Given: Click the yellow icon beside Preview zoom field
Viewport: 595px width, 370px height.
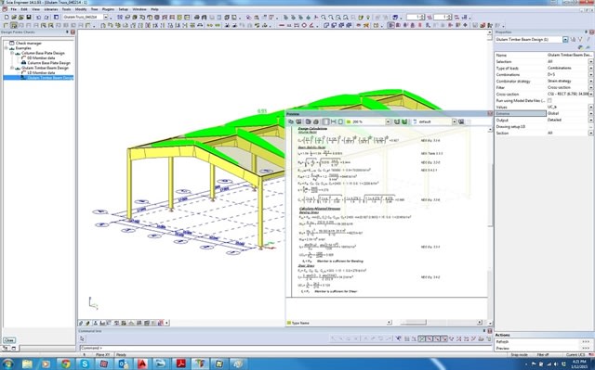Looking at the screenshot, I should tap(349, 121).
